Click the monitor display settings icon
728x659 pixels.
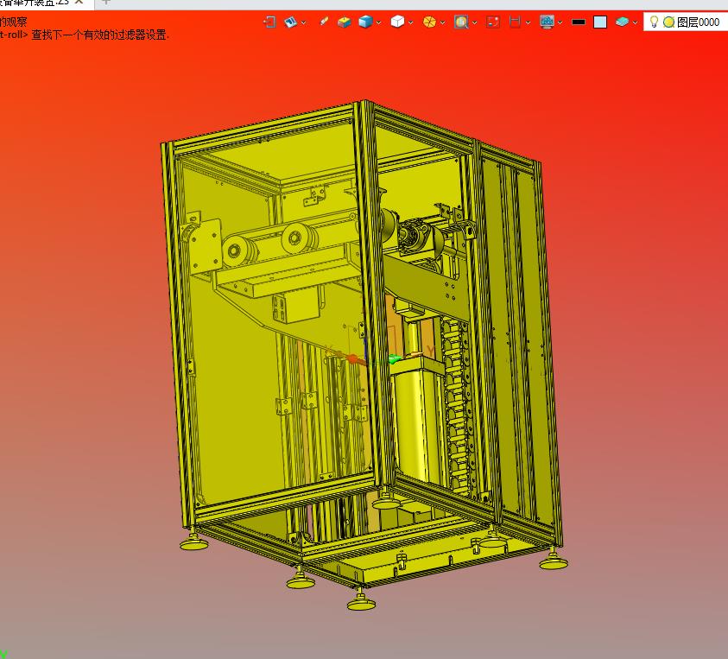coord(547,22)
